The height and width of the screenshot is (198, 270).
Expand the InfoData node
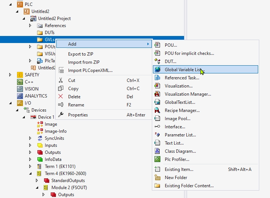(30, 159)
